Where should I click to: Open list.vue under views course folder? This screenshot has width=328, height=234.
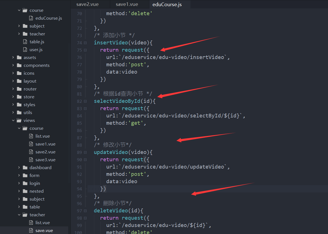[43, 136]
